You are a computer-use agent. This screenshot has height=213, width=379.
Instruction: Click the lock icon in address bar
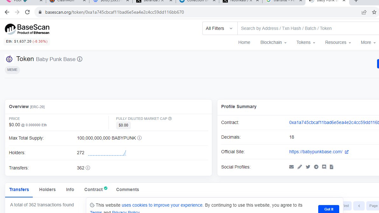pyautogui.click(x=40, y=12)
